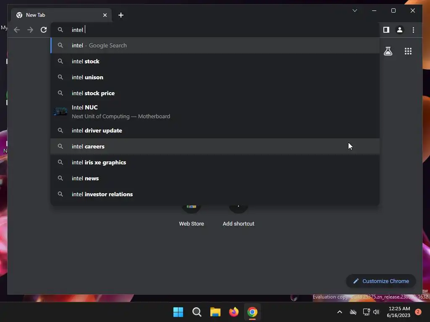Select the 'Intel NUC' suggestion
The height and width of the screenshot is (322, 430).
215,112
